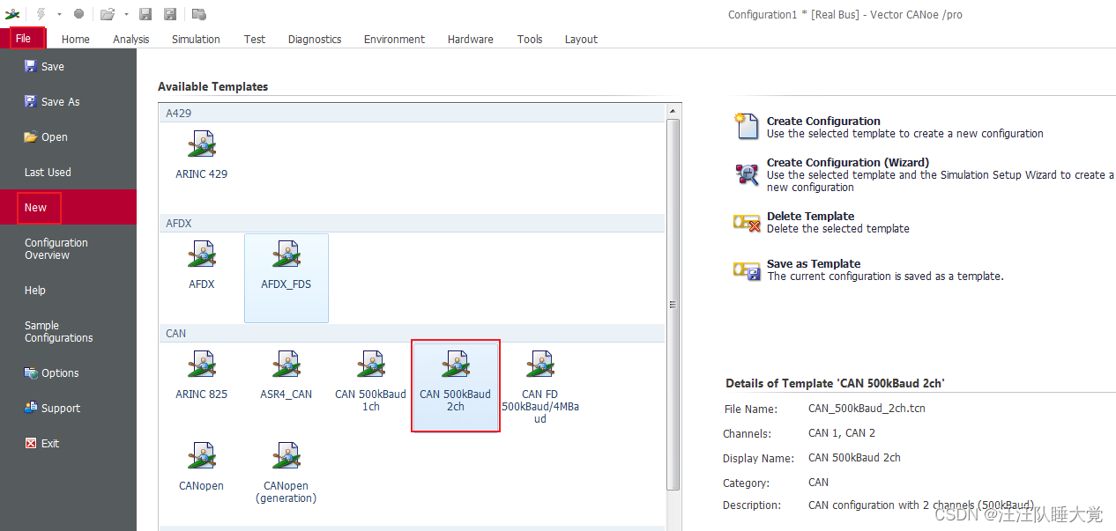Click the Save As icon in quick toolbar

pyautogui.click(x=170, y=14)
